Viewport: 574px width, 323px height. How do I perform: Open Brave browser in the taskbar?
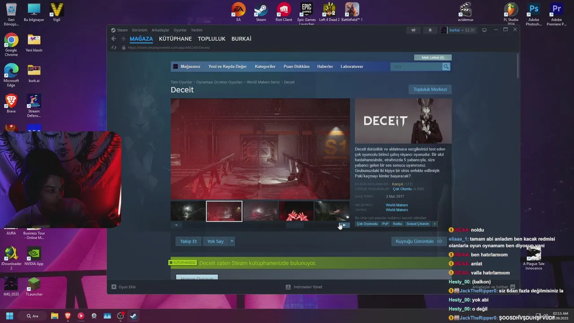point(68,316)
